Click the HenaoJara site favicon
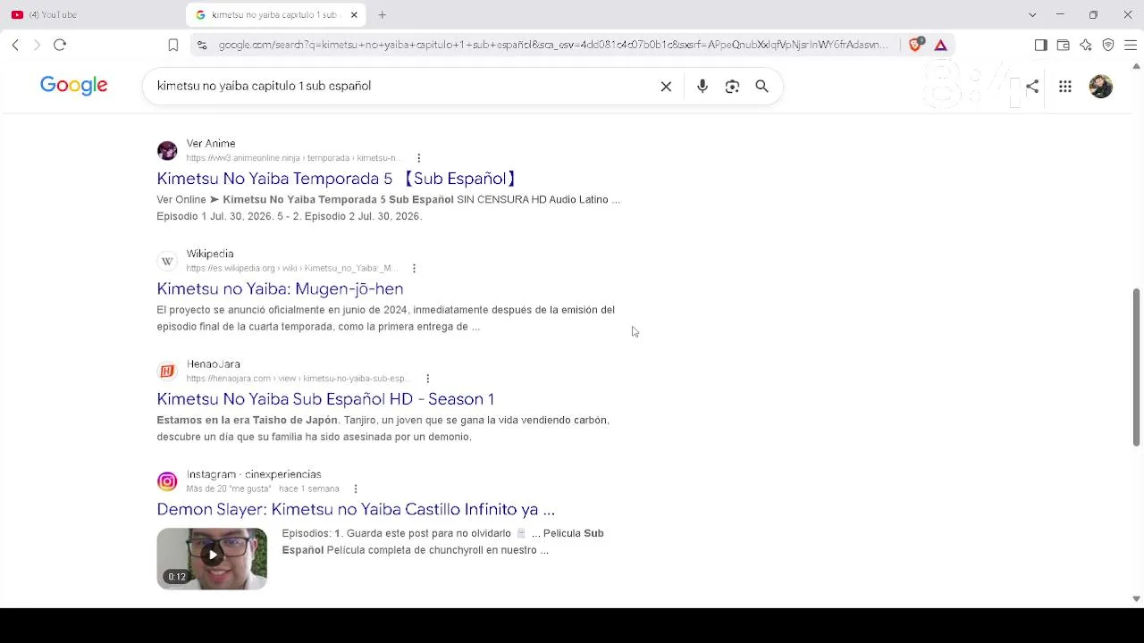Screen dimensions: 1144x643 167,371
